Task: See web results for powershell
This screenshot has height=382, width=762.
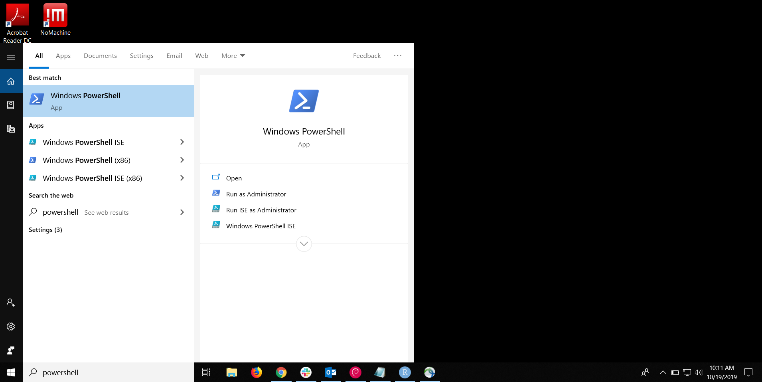Action: (86, 212)
